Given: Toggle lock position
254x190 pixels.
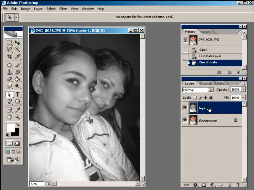Looking at the screenshot, I should coord(205,97).
